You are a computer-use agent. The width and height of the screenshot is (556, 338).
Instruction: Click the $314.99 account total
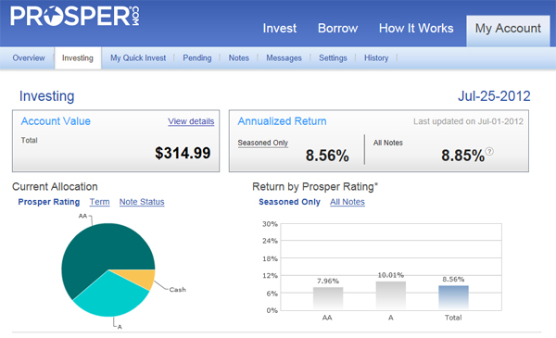point(183,153)
